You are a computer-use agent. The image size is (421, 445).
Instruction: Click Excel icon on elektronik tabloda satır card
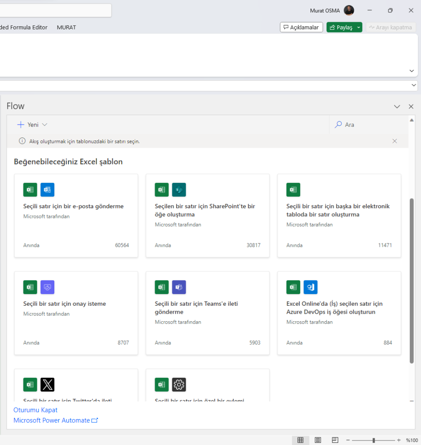[293, 190]
